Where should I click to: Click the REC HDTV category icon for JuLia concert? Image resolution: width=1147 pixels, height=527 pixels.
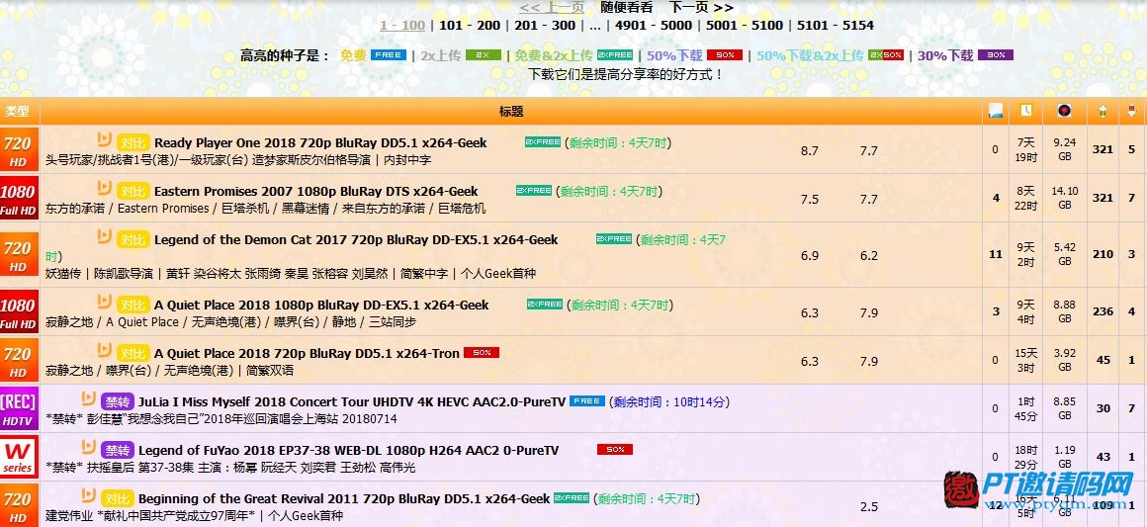tap(19, 407)
